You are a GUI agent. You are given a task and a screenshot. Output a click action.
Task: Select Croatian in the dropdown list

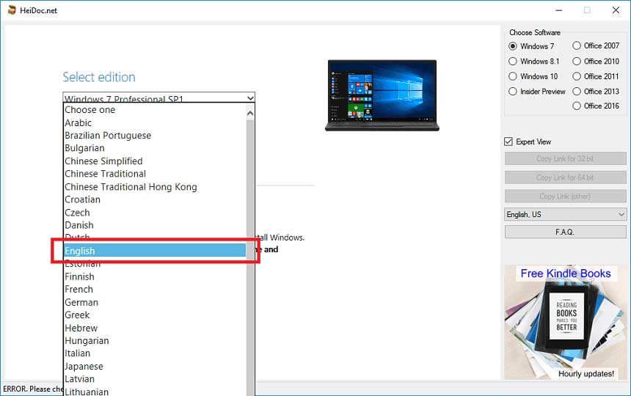click(x=155, y=199)
